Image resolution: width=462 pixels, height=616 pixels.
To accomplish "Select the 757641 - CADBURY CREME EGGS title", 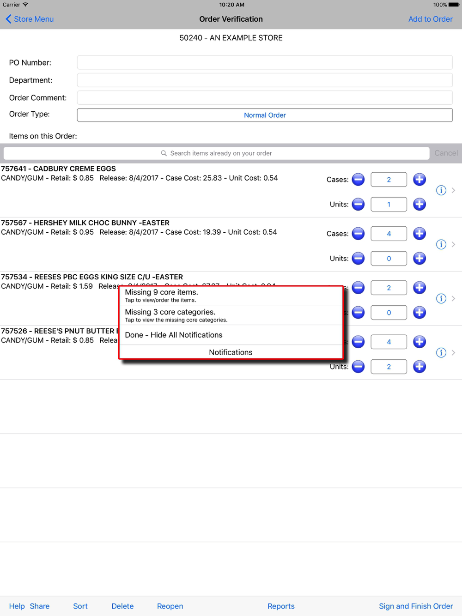I will [59, 169].
